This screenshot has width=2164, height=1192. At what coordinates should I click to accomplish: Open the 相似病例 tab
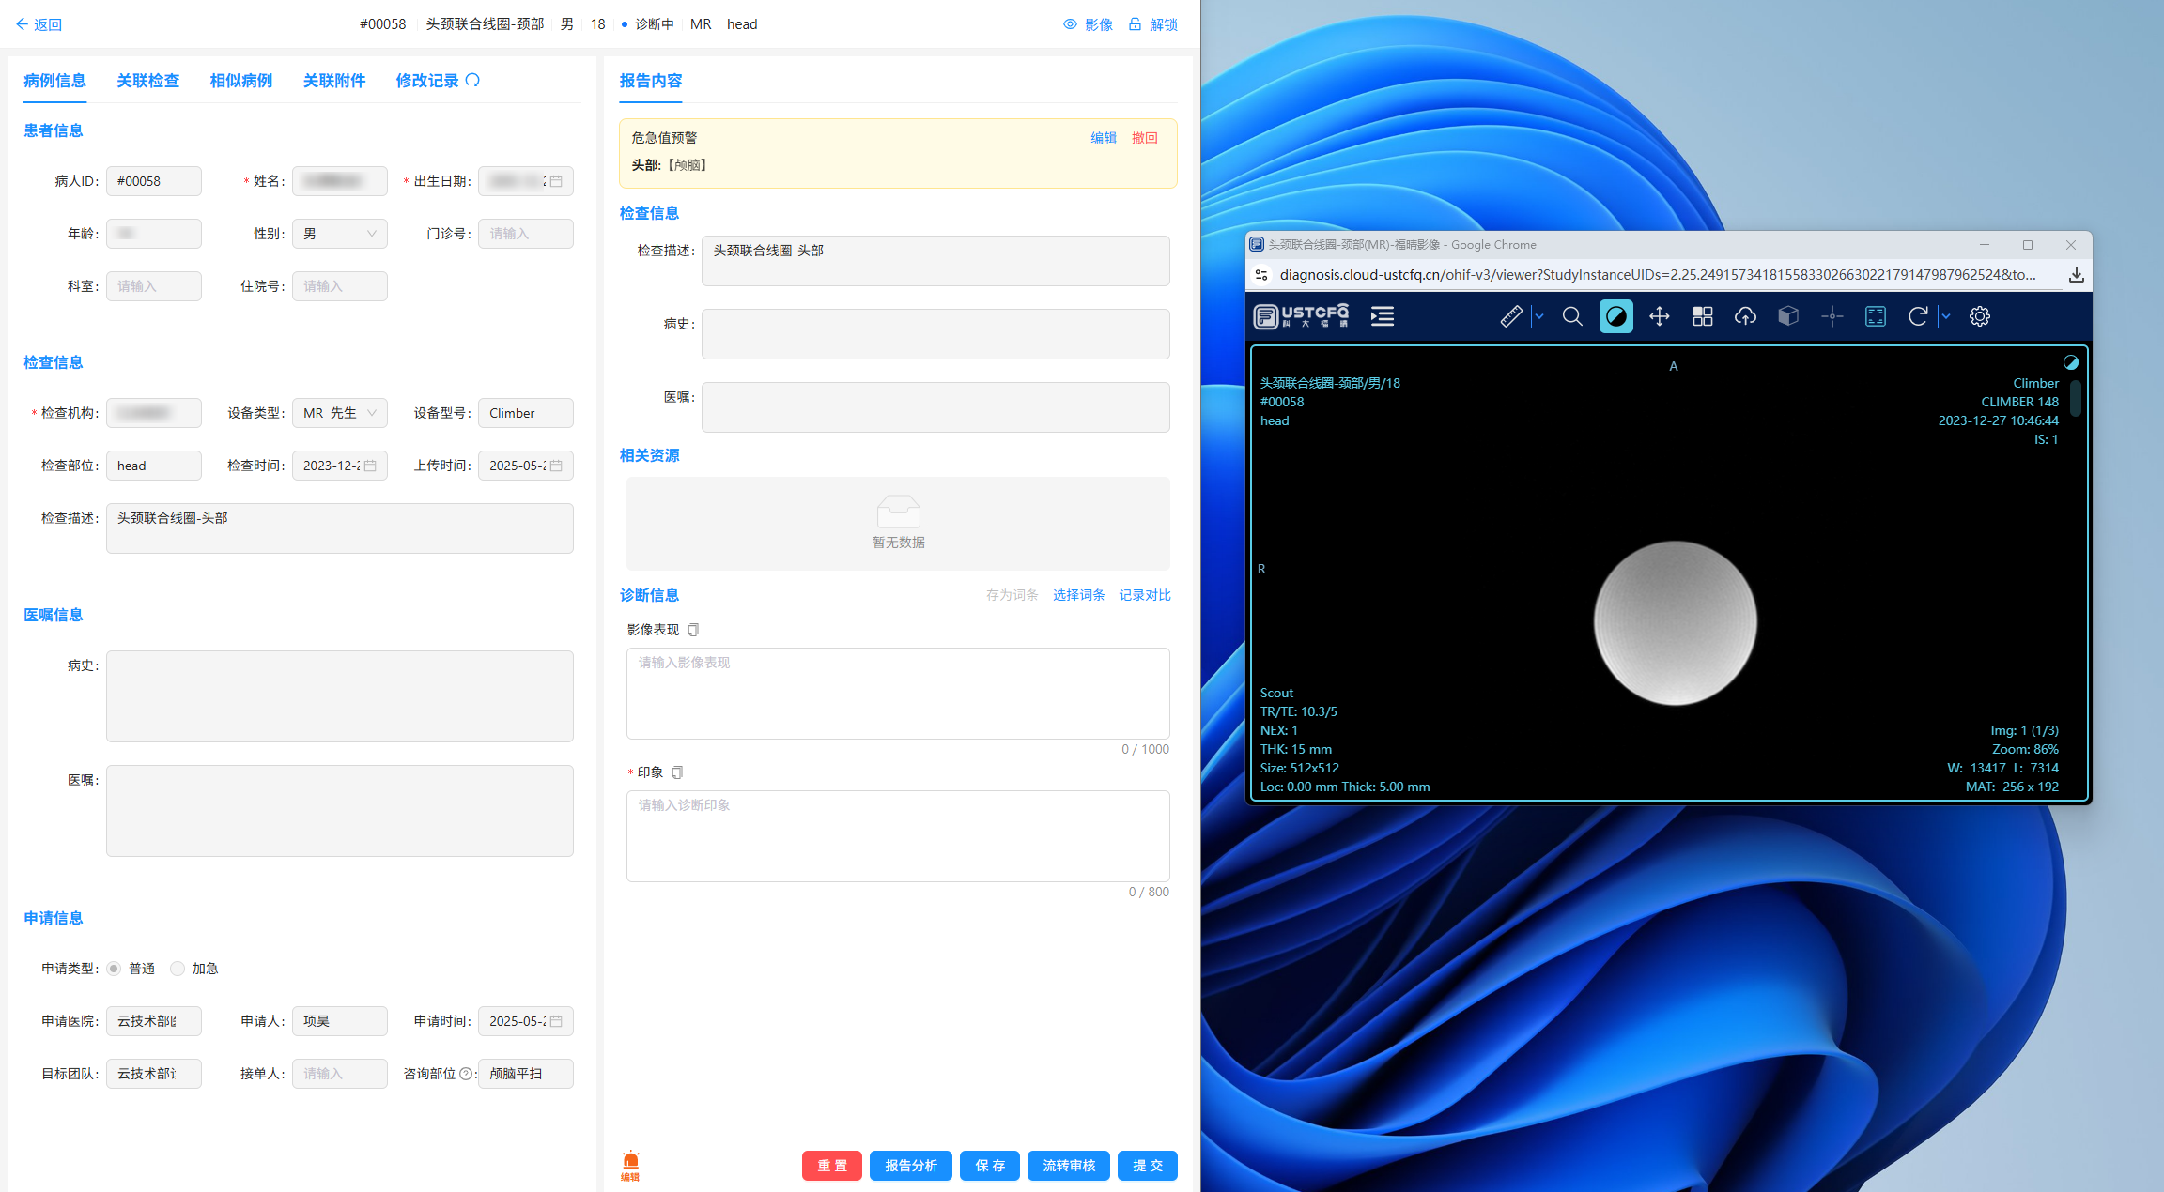click(240, 81)
